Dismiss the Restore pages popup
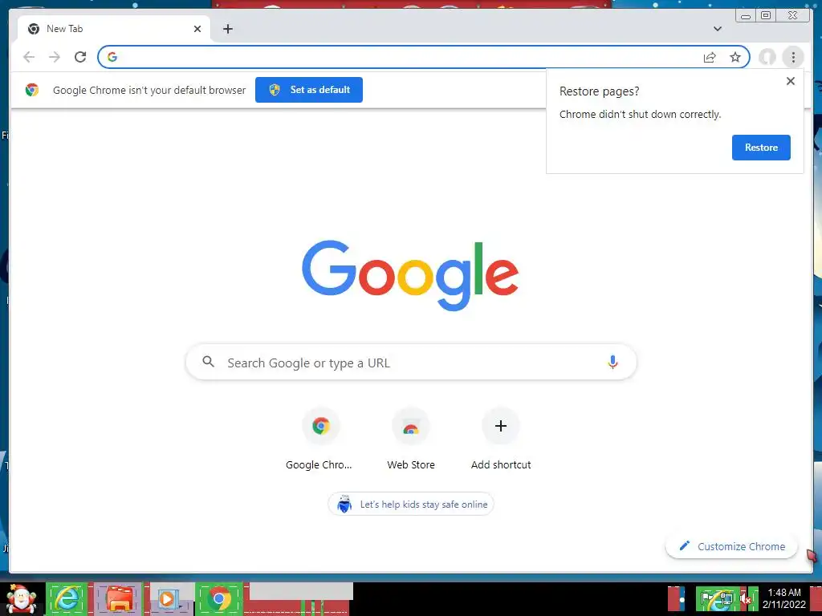 click(791, 81)
